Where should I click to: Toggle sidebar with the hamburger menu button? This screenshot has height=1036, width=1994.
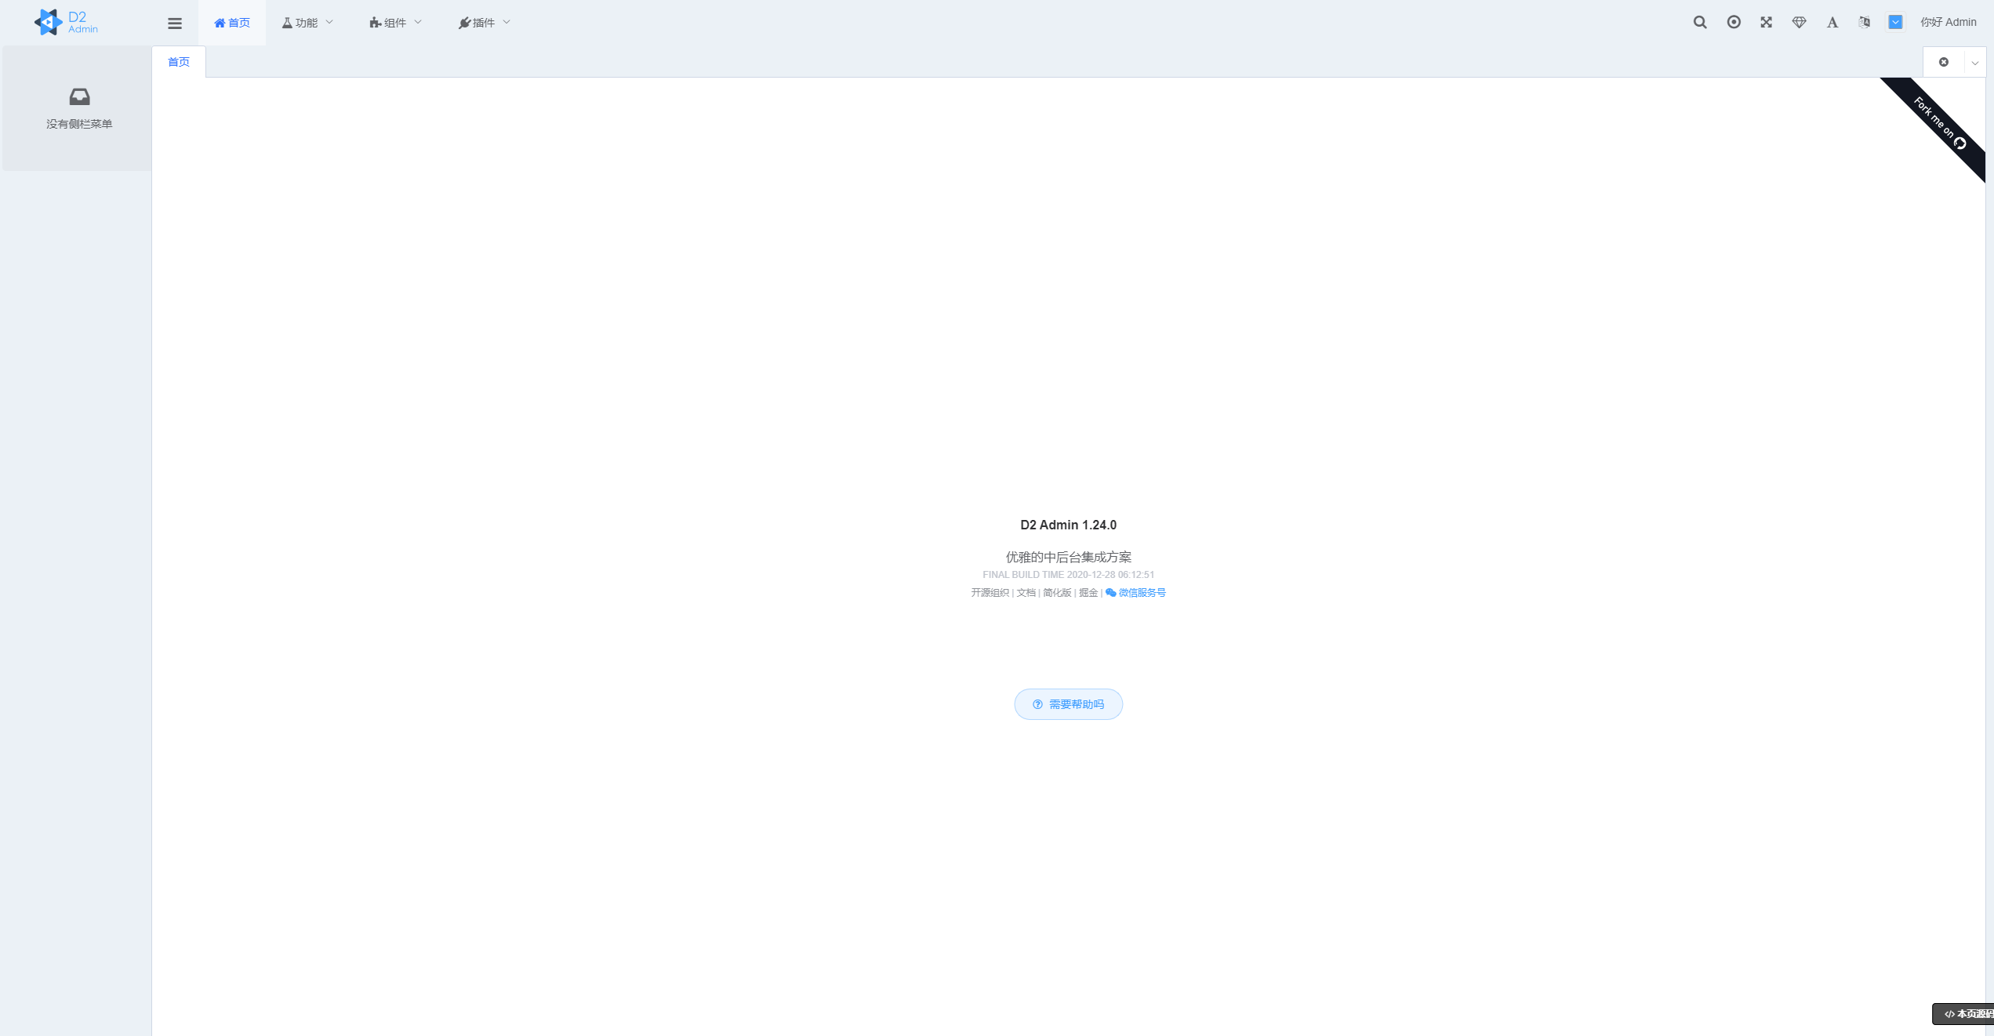[175, 23]
